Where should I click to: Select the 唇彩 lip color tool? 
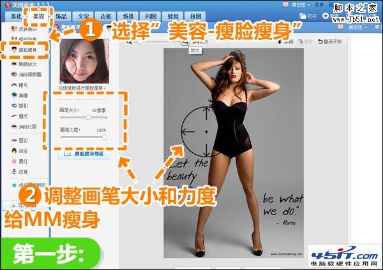(20, 141)
